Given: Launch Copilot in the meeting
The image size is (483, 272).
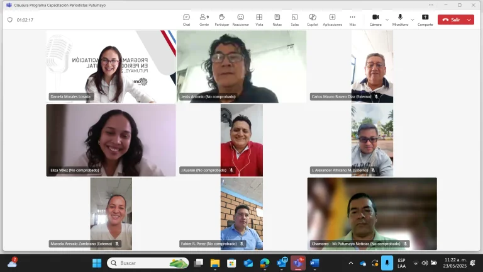Looking at the screenshot, I should [313, 20].
